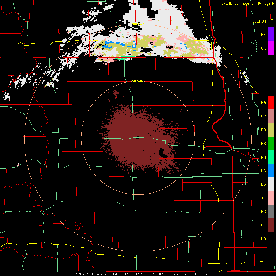Screen dimensions: 276x276
Task: Click the mint green RA legend swatch
Action: tap(271, 157)
